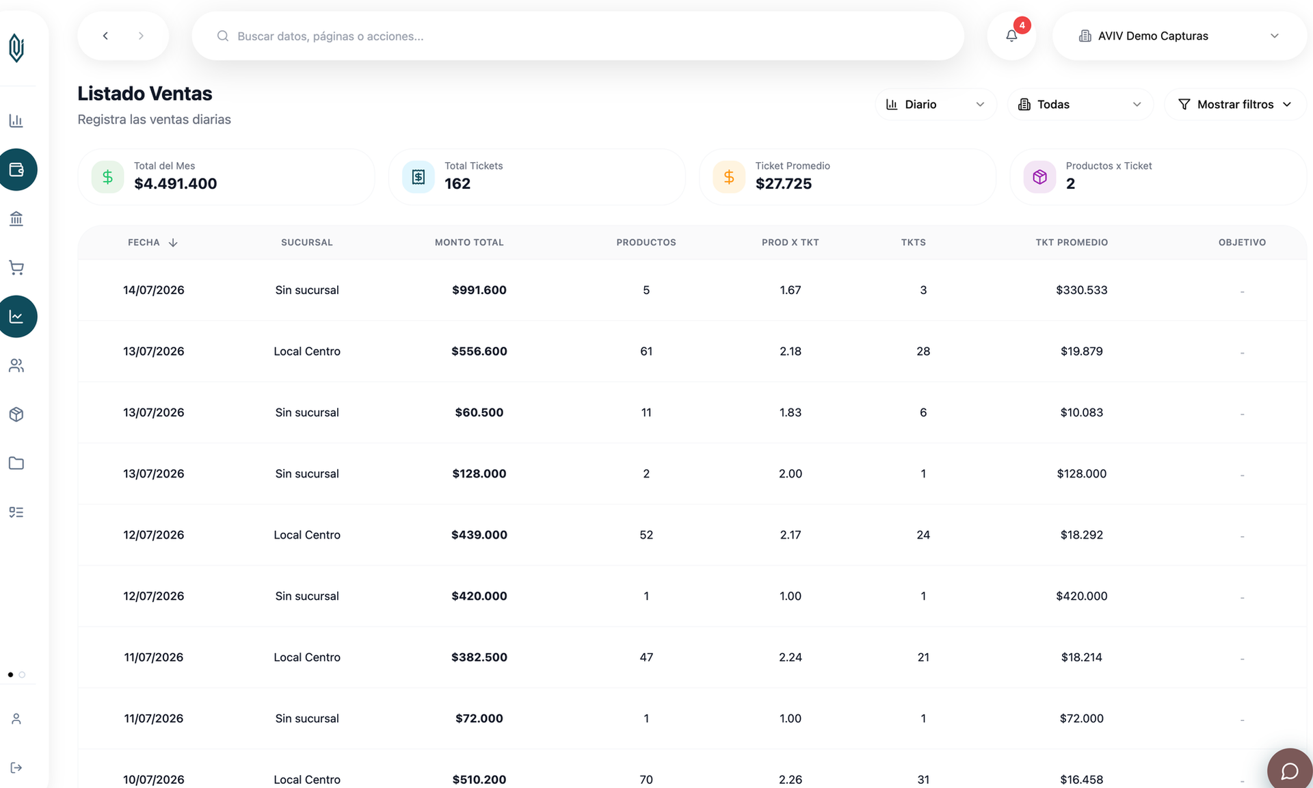Click the notifications bell icon

[1011, 36]
